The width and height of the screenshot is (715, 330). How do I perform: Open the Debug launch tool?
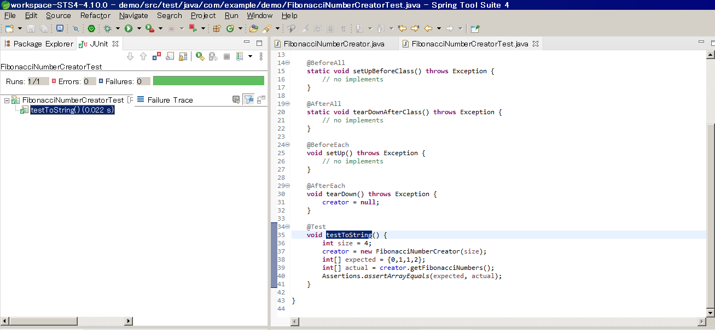107,27
